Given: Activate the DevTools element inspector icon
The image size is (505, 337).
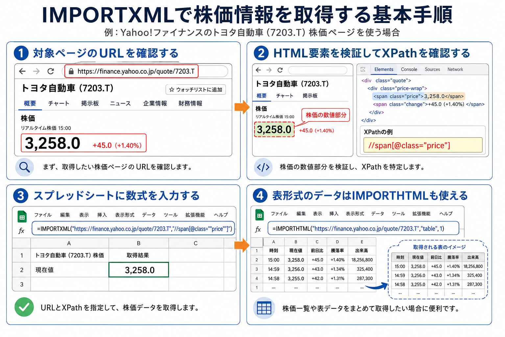Looking at the screenshot, I should click(x=363, y=69).
